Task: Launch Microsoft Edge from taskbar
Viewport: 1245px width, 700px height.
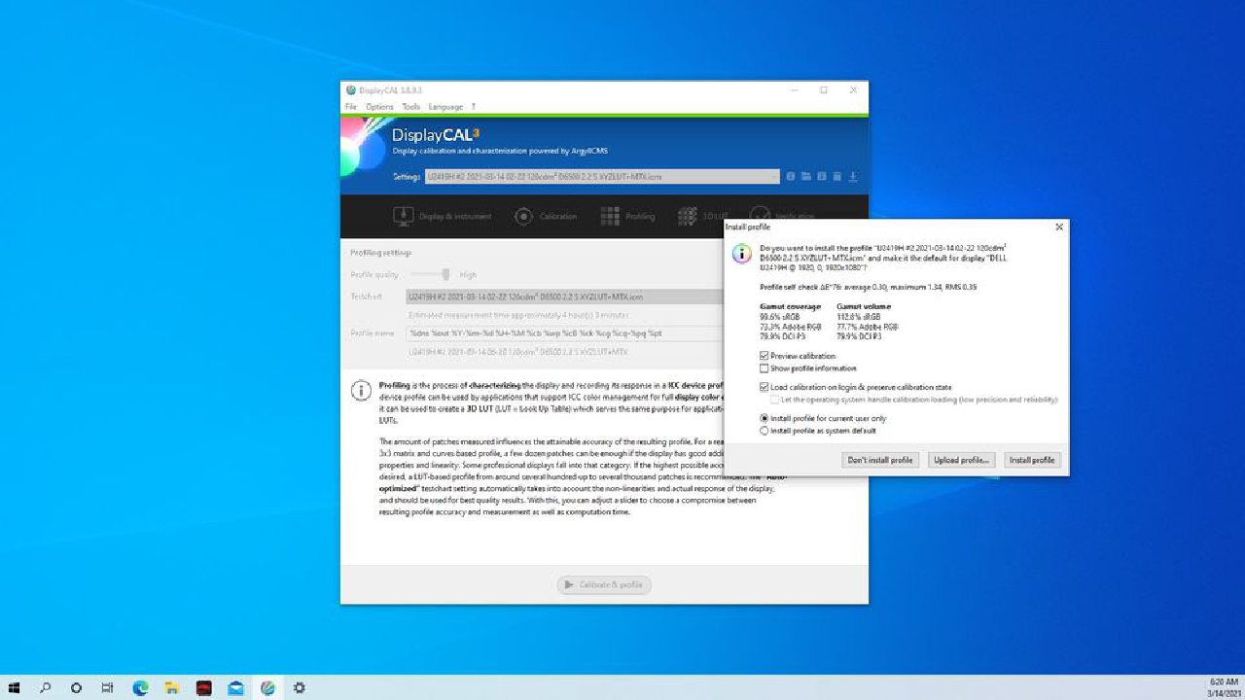Action: pos(140,687)
